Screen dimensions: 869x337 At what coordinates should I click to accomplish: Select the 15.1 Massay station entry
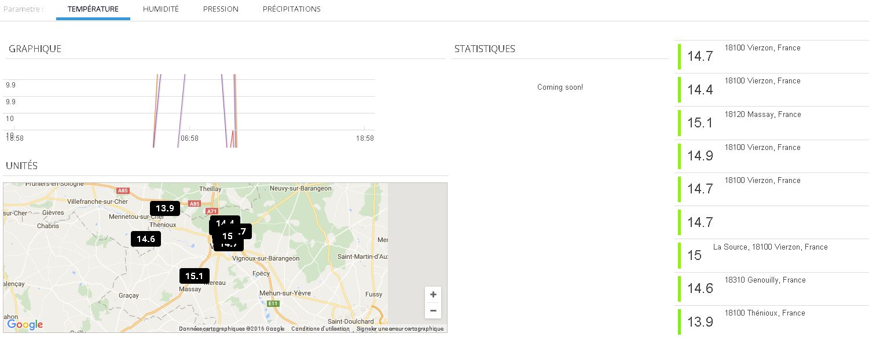click(x=771, y=123)
